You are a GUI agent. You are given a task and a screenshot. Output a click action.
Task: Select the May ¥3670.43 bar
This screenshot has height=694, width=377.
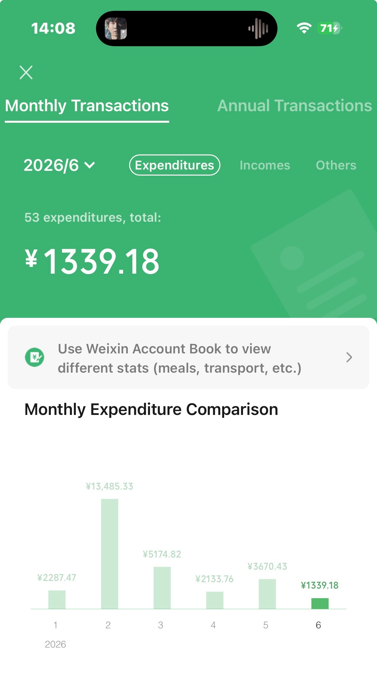coord(267,594)
